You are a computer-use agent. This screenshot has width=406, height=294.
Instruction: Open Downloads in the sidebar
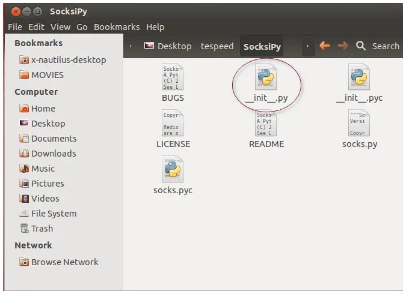click(x=53, y=154)
